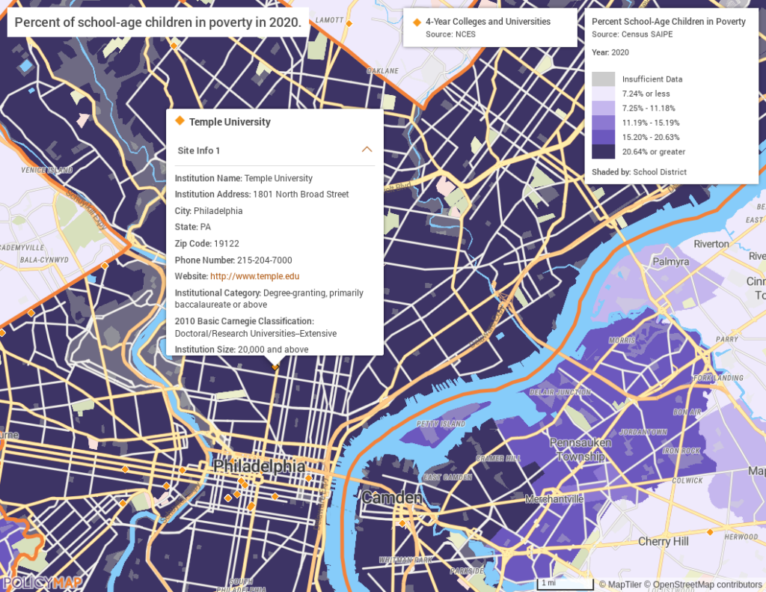Click the Oaklane neighborhood label
This screenshot has width=766, height=592.
coord(382,71)
